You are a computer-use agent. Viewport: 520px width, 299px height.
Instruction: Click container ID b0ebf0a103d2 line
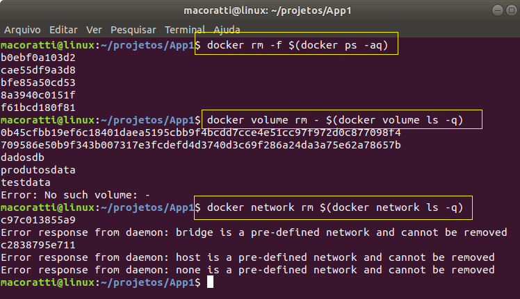pos(38,58)
